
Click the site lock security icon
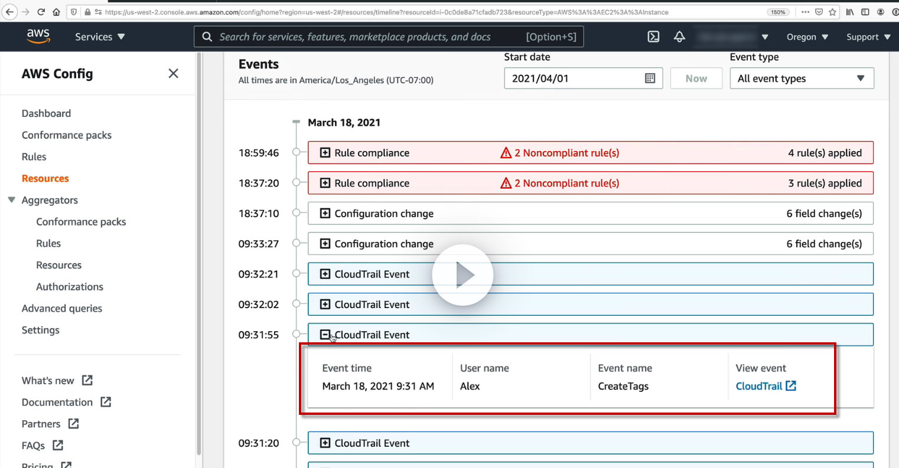87,12
